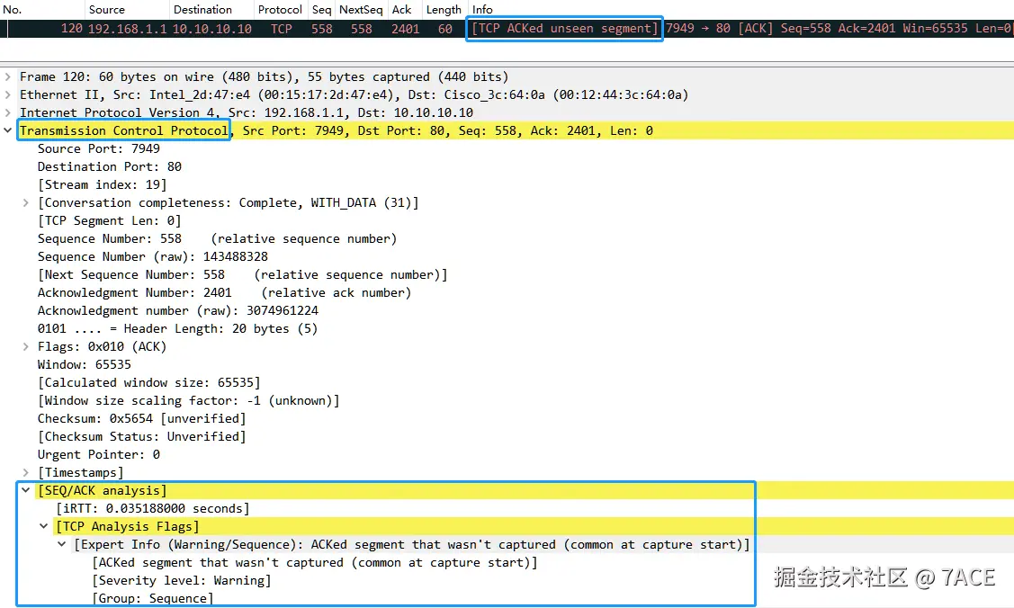Select Checksum: 0x5654 [unverified] row
The image size is (1014, 608).
pos(141,419)
